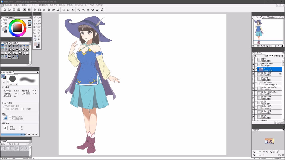
Task: Expand Brush panel options menu
Action: click(x=30, y=43)
